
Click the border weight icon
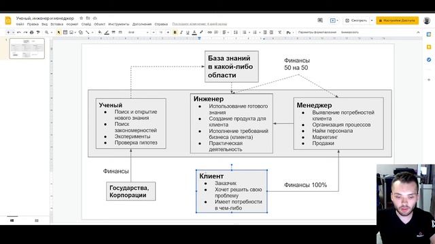coord(114,33)
